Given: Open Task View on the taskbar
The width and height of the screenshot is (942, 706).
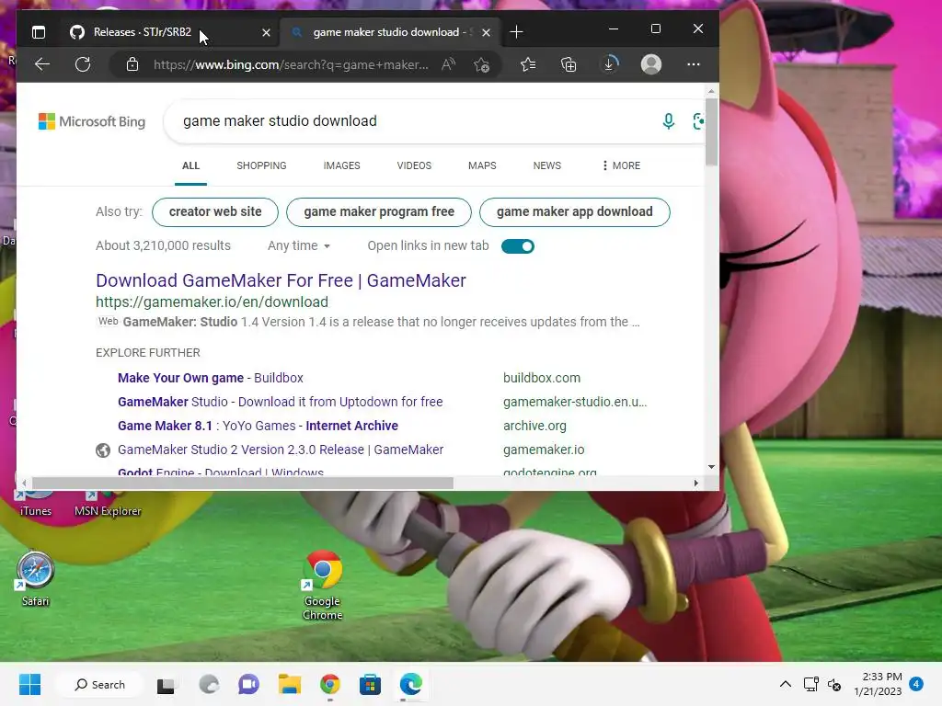Looking at the screenshot, I should 166,685.
